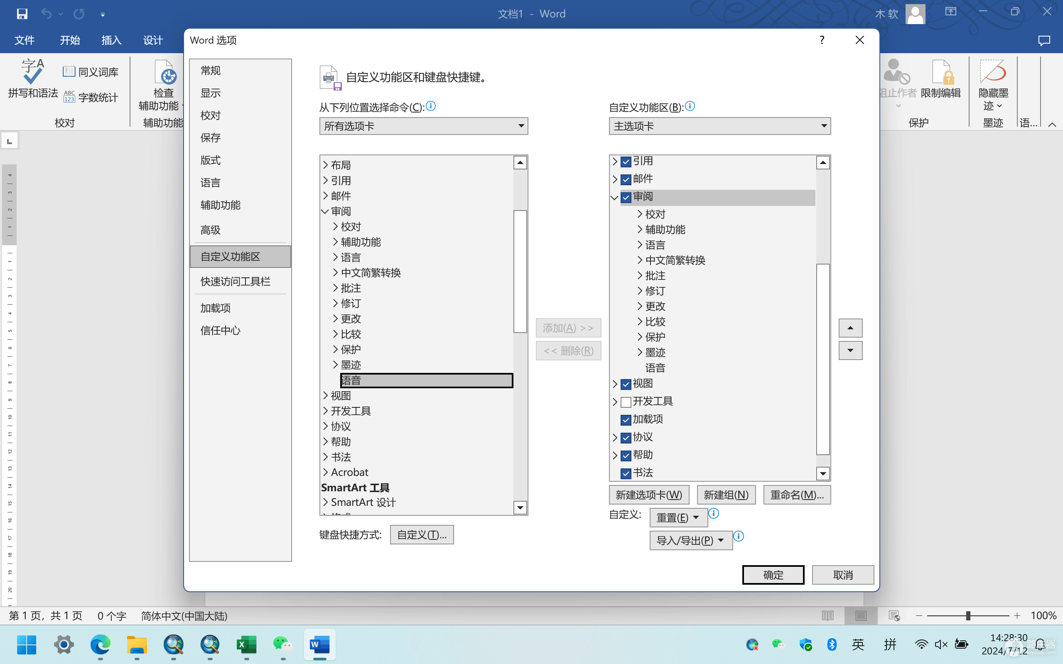Viewport: 1063px width, 664px height.
Task: Collapse 审阅 in the left commands list
Action: pyautogui.click(x=325, y=211)
